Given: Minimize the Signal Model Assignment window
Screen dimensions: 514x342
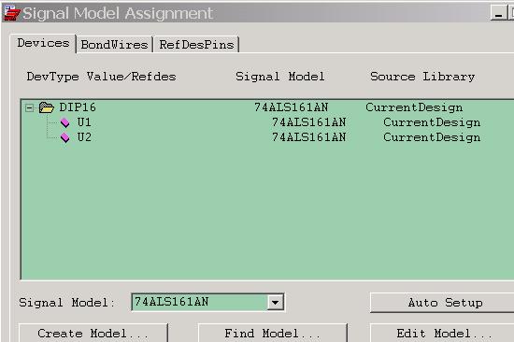Looking at the screenshot, I should point(498,13).
